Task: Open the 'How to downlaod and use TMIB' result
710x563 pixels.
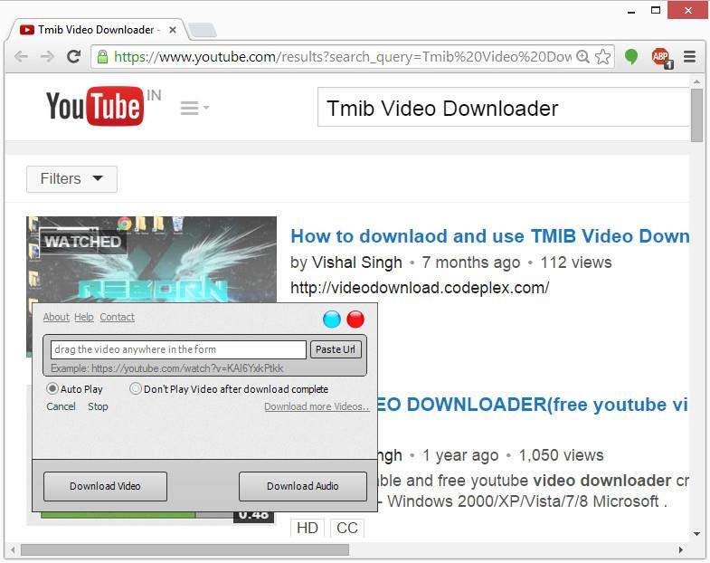Action: pos(490,236)
